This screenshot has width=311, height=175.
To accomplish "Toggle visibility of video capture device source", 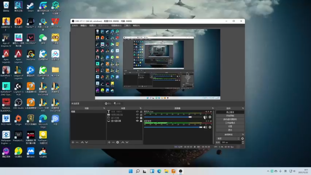I will (137, 115).
